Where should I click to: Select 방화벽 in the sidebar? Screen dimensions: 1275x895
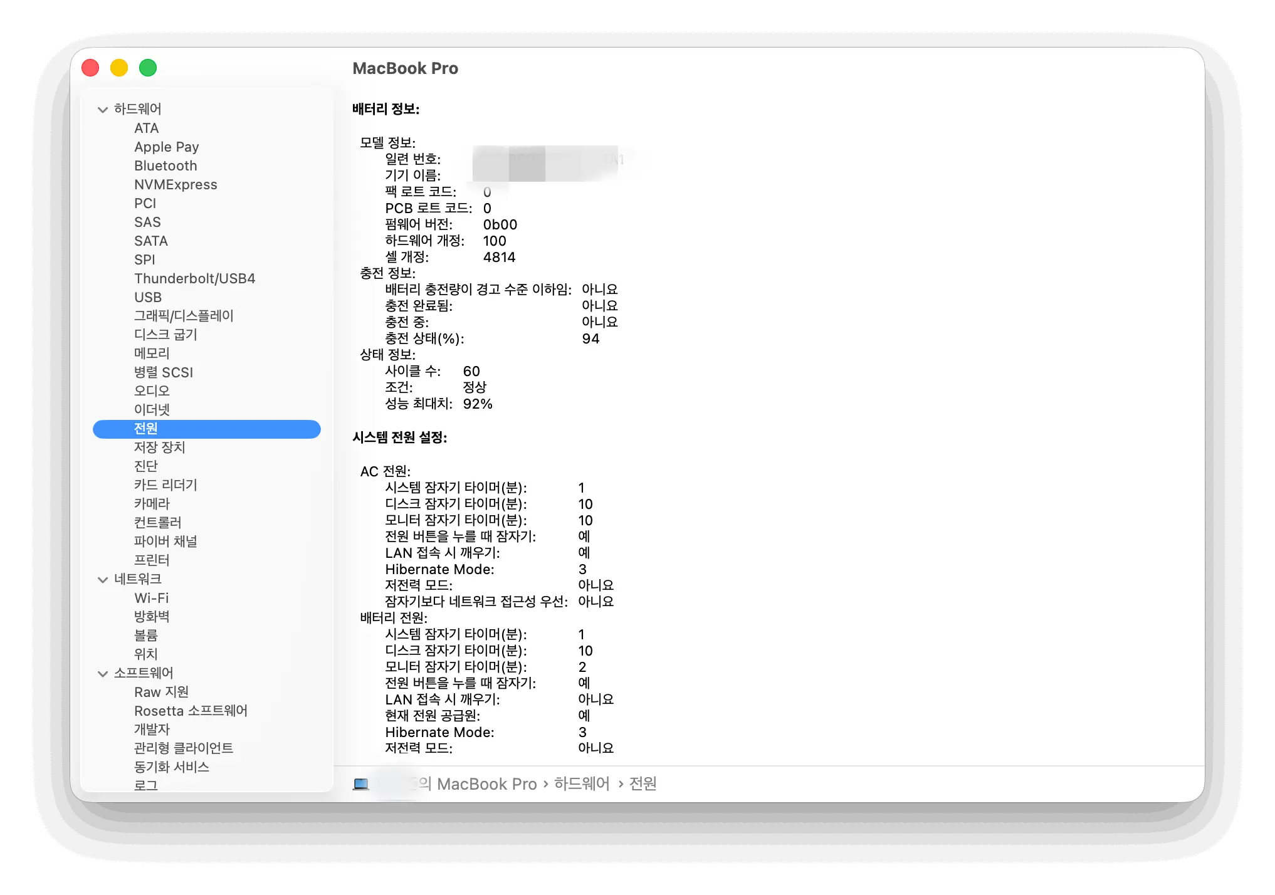click(x=152, y=617)
